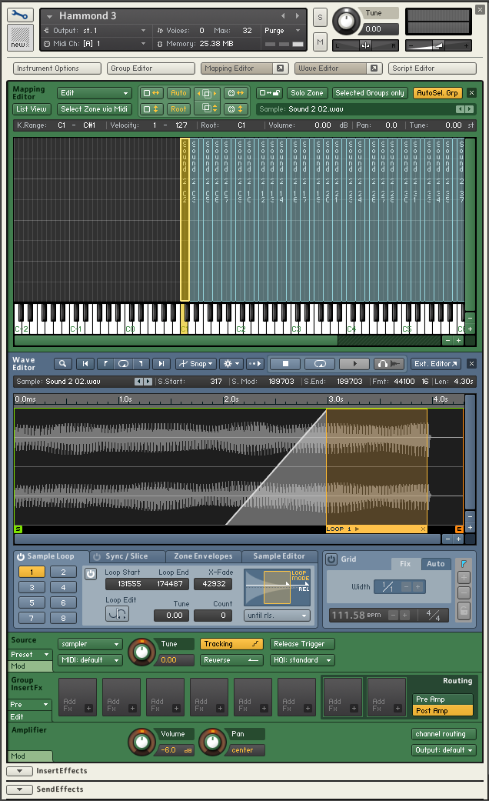489x801 pixels.
Task: Switch to the Zone Envelopes tab
Action: click(203, 556)
